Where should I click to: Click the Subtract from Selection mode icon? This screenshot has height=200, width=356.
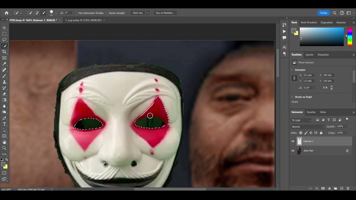coord(43,13)
